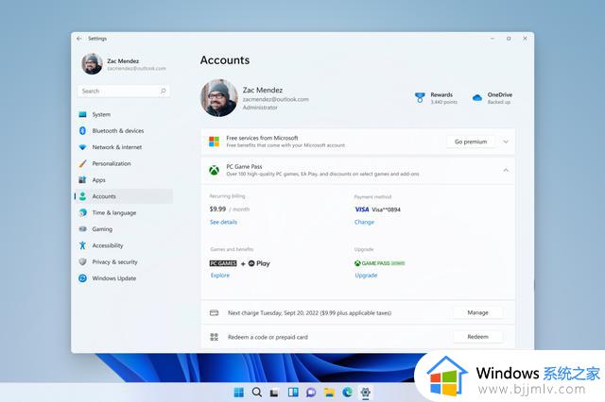
Task: Click the back arrow in Settings title bar
Action: [x=79, y=39]
